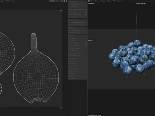The width and height of the screenshot is (155, 116).
Task: Choose Fit UV to Canvas
Action: point(77,30)
